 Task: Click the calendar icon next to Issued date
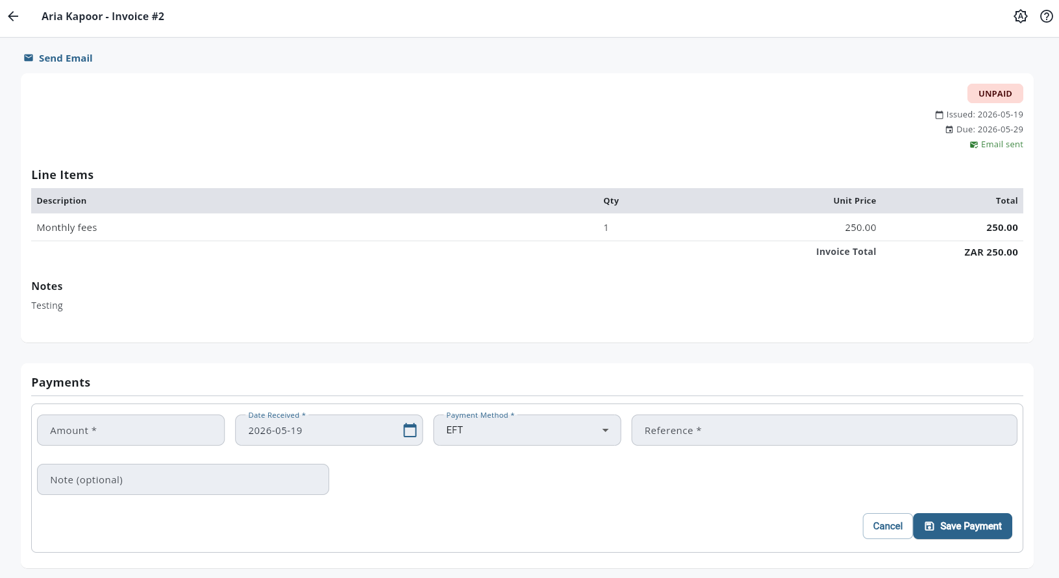tap(939, 115)
